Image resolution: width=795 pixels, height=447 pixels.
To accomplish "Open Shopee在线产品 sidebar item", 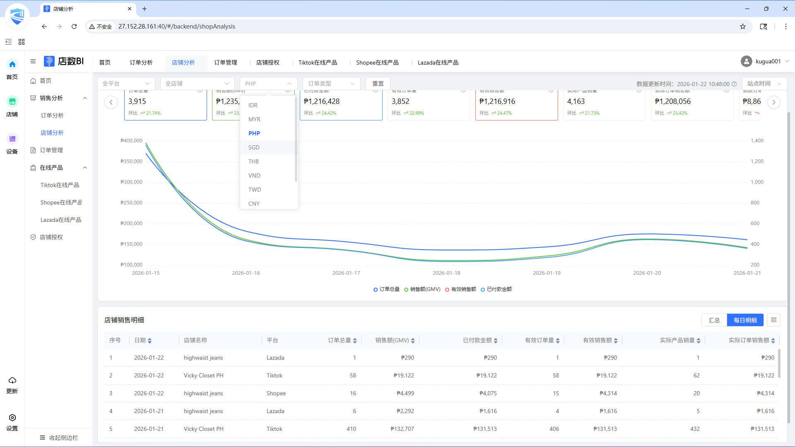I will pyautogui.click(x=61, y=202).
